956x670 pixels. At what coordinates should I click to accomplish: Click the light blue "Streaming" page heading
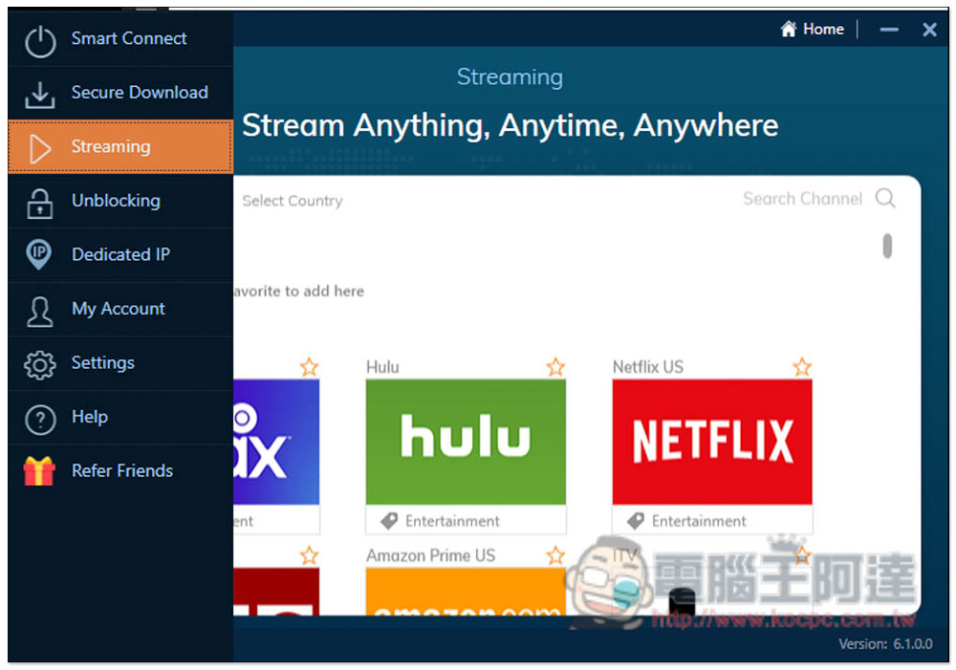tap(510, 77)
